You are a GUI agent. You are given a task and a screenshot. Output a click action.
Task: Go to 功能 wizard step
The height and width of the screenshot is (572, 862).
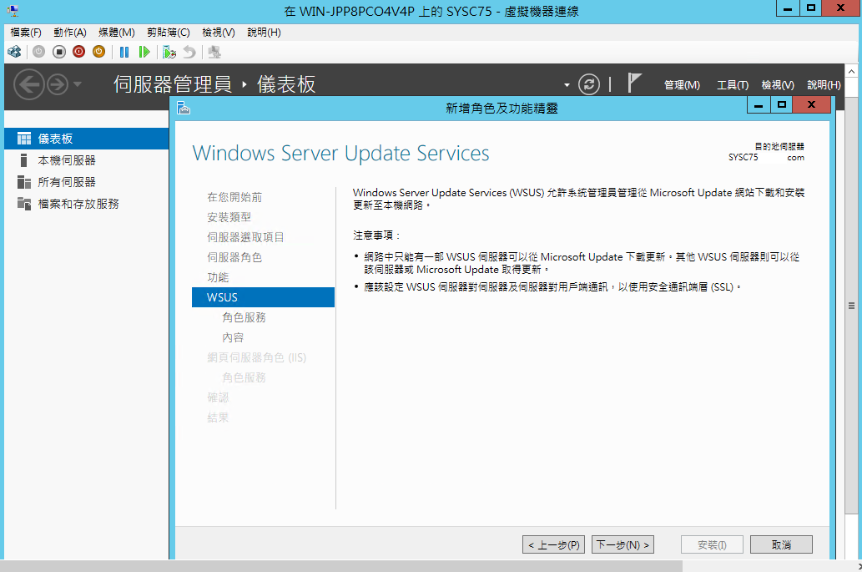pyautogui.click(x=218, y=277)
